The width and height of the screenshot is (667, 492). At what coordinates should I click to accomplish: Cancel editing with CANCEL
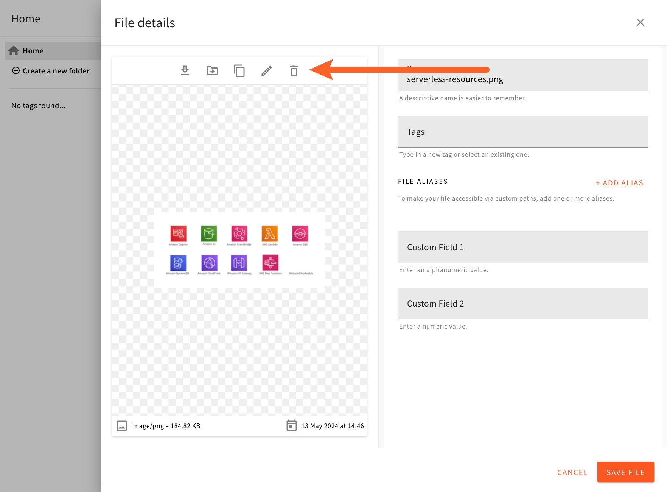[572, 472]
